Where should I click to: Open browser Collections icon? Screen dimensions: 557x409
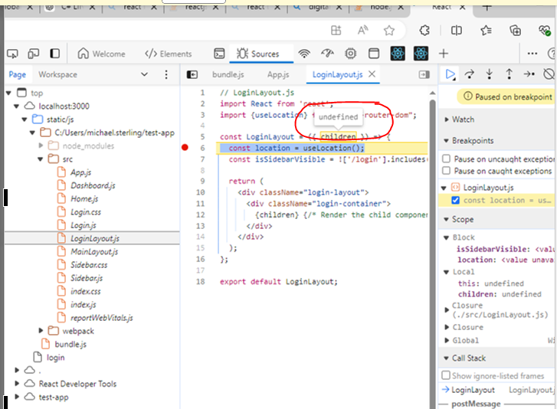click(515, 31)
